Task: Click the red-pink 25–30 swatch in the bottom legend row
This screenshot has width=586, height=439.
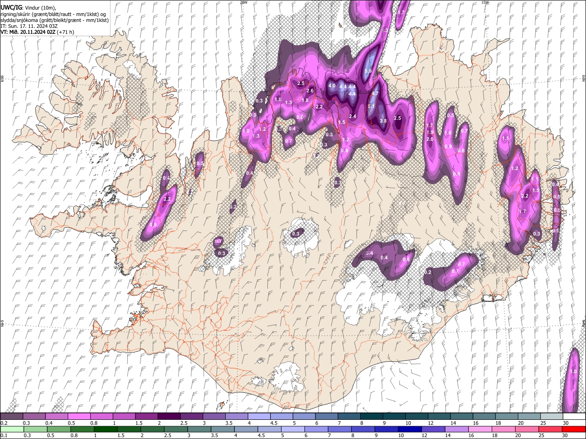Action: 549,429
